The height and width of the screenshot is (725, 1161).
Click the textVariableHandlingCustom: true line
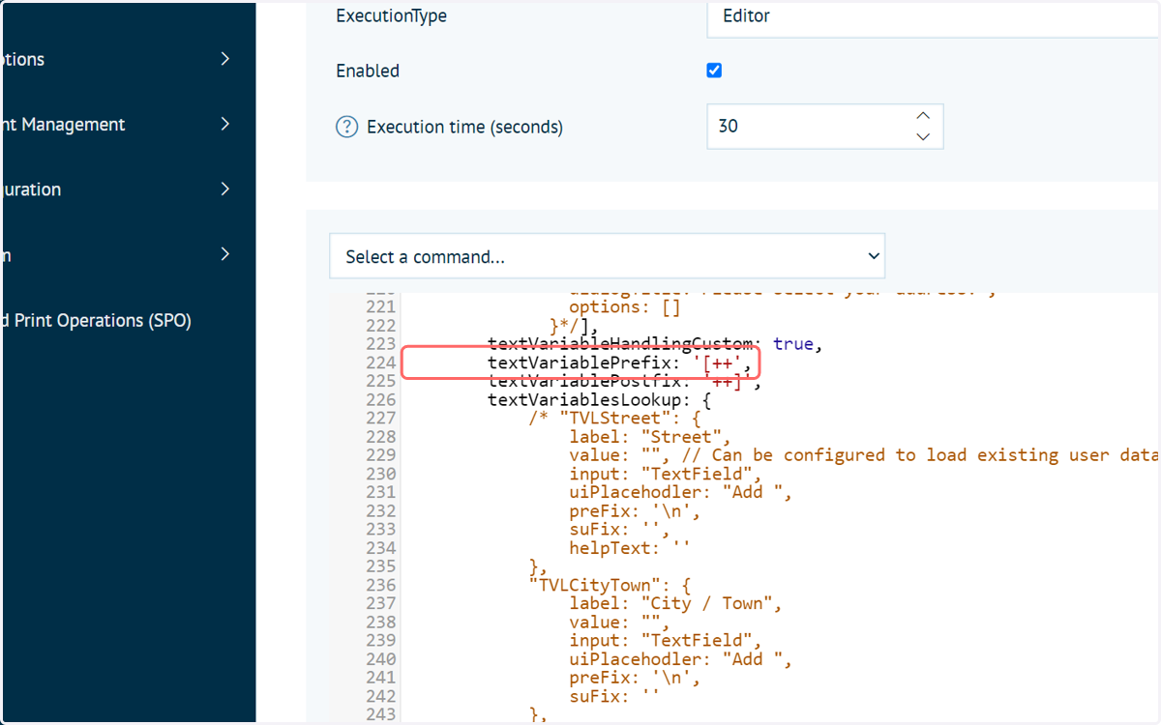click(x=655, y=343)
